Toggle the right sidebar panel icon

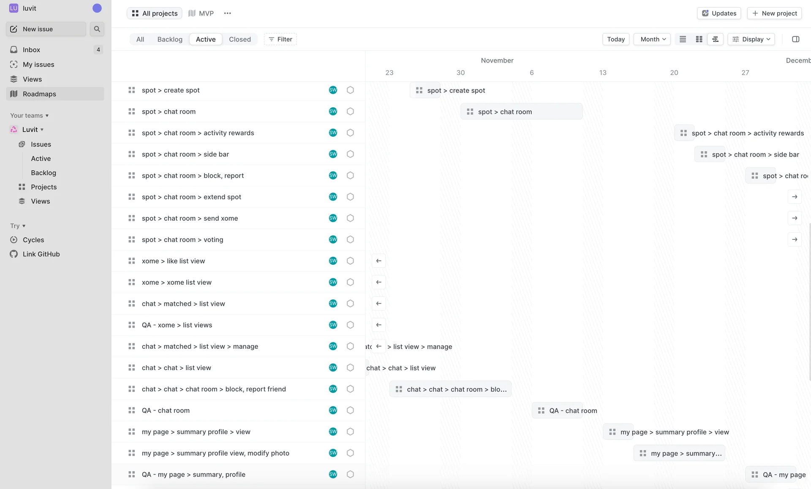[x=795, y=39]
